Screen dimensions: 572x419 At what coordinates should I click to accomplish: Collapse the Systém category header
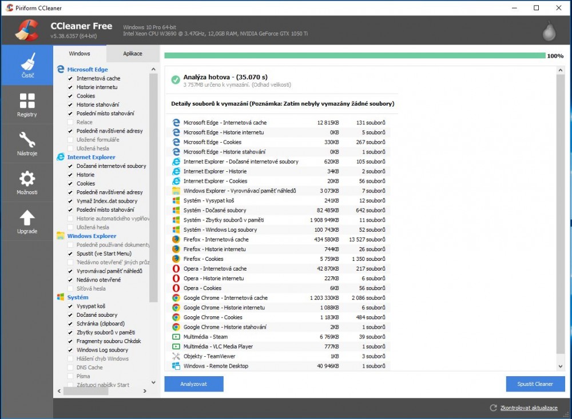coord(78,297)
